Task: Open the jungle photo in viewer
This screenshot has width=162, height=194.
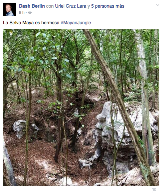Action: [x=81, y=107]
